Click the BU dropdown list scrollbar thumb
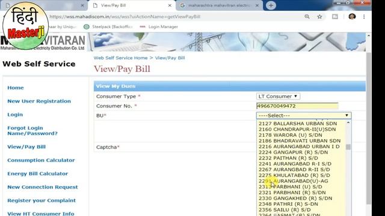This screenshot has height=216, width=385. coord(348,147)
